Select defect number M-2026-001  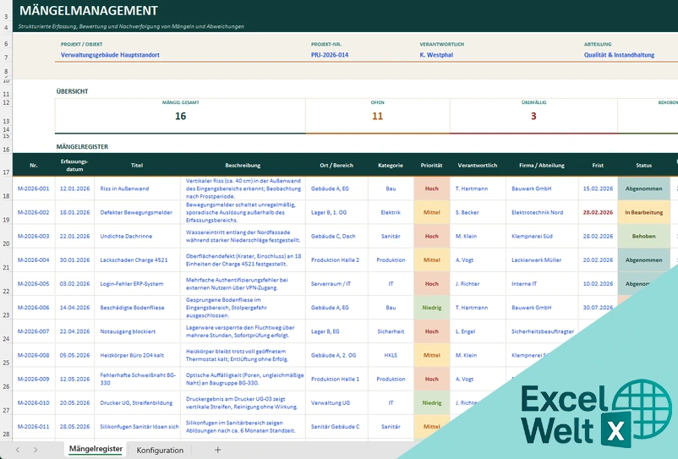coord(33,189)
